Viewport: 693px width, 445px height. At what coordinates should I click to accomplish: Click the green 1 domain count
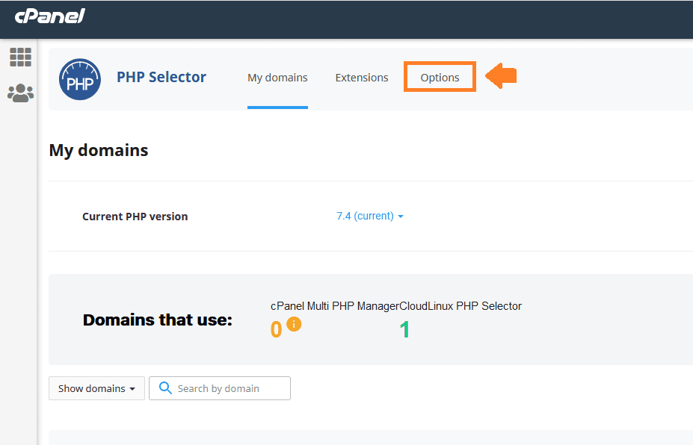(405, 330)
